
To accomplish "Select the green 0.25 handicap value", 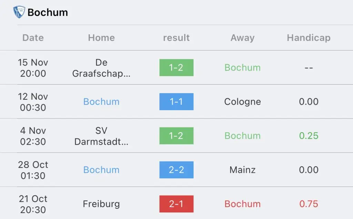I will tap(309, 136).
